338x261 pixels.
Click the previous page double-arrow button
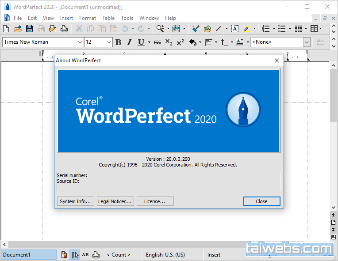(x=333, y=215)
